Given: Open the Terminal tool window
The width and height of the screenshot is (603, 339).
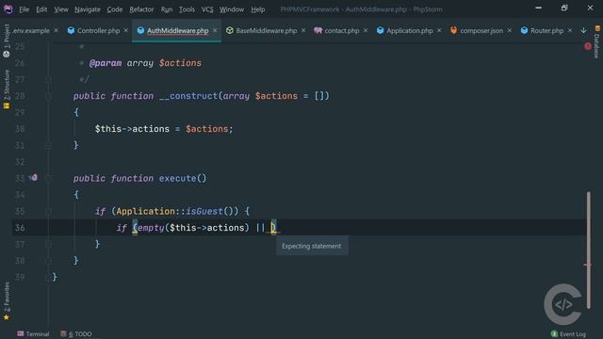Looking at the screenshot, I should 33,334.
